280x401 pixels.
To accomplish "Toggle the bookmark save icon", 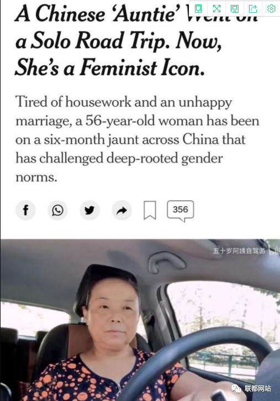I will [150, 210].
